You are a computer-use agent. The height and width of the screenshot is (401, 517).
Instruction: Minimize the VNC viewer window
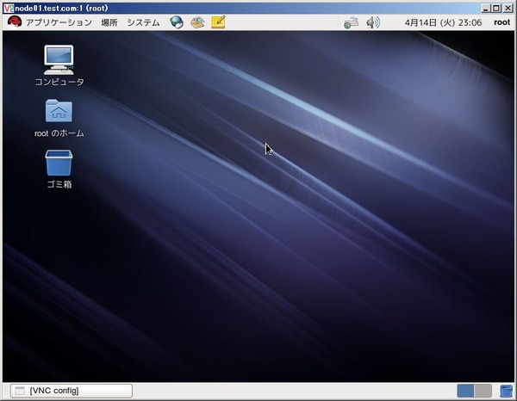[x=485, y=9]
